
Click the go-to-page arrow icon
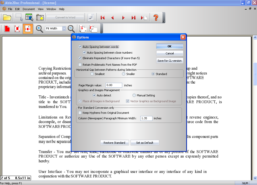tap(144, 18)
